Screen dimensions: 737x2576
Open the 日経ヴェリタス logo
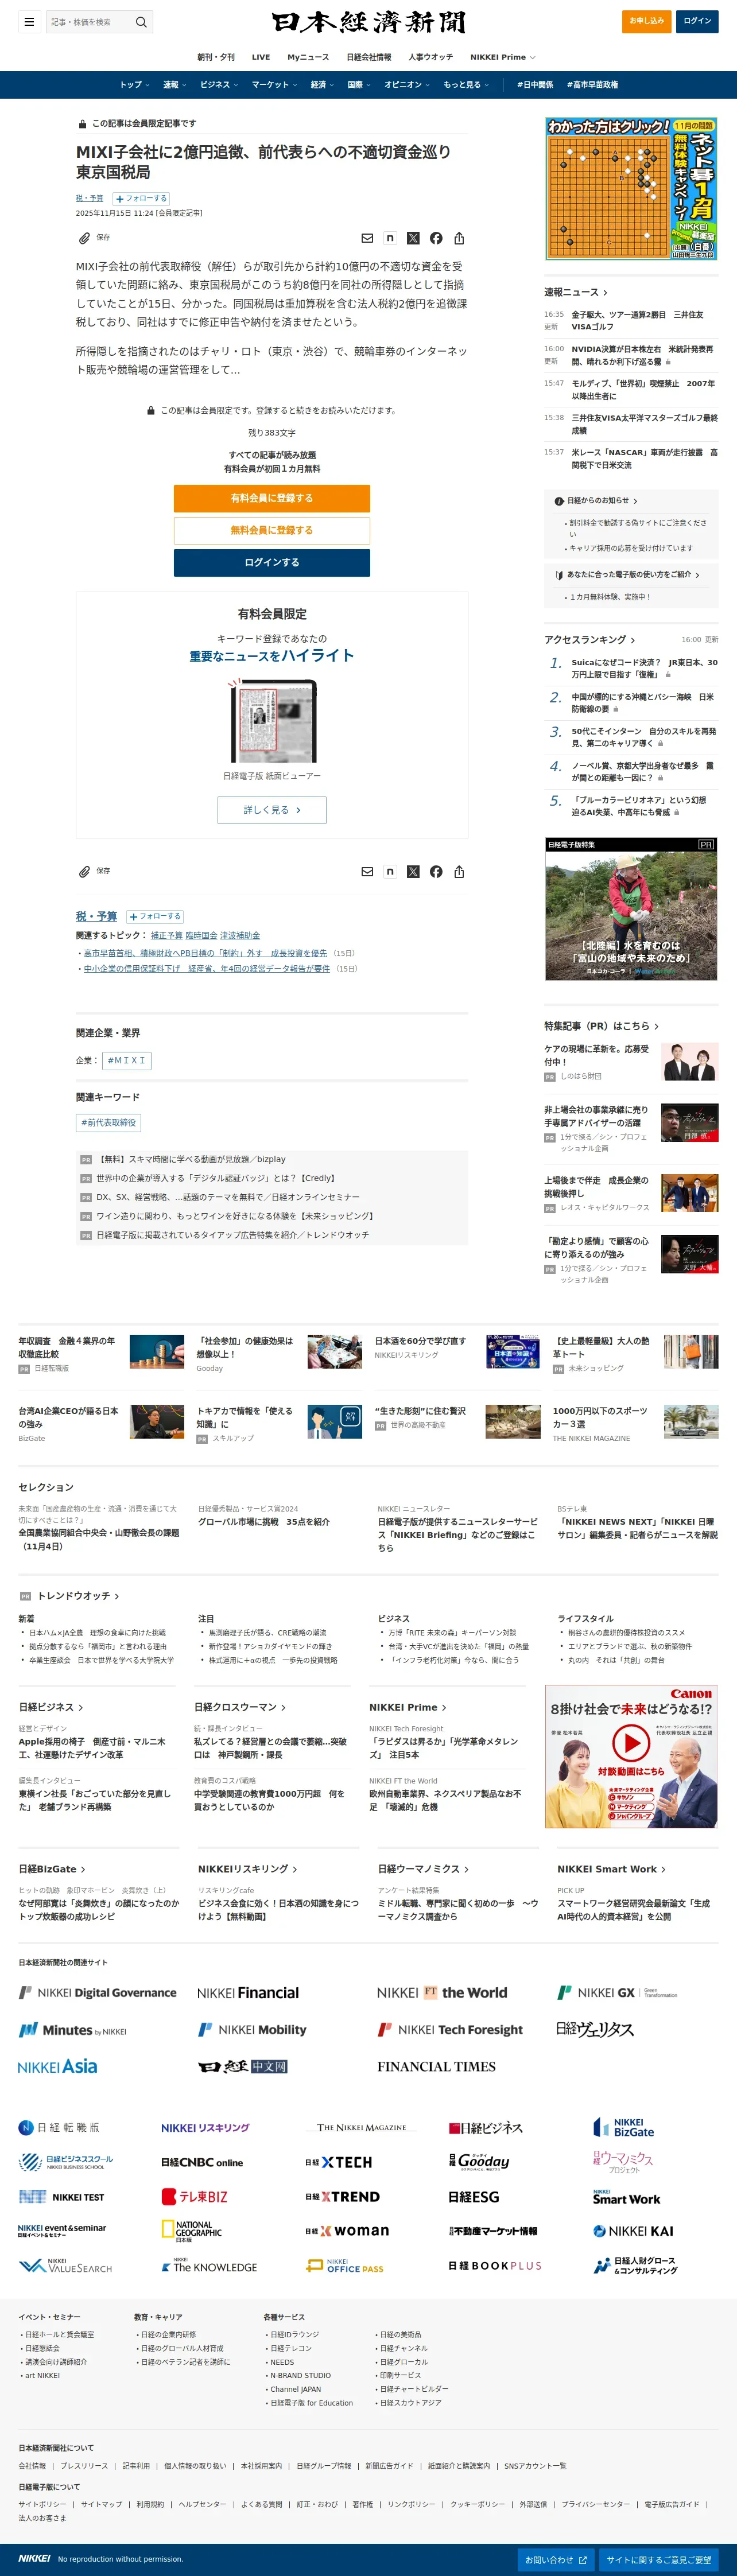click(x=595, y=2029)
